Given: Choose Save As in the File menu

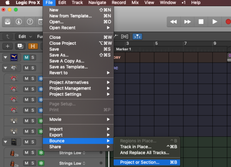Looking at the screenshot, I should [78, 55].
